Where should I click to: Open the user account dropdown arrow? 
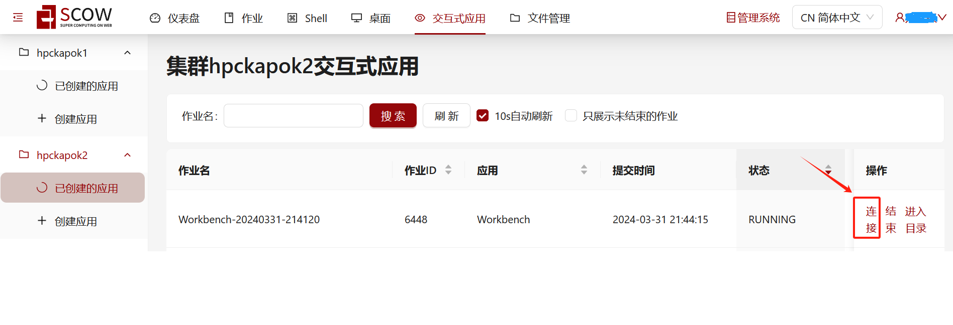click(x=942, y=18)
